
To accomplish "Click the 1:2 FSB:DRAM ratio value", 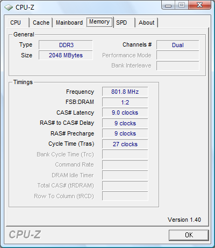I will (125, 102).
